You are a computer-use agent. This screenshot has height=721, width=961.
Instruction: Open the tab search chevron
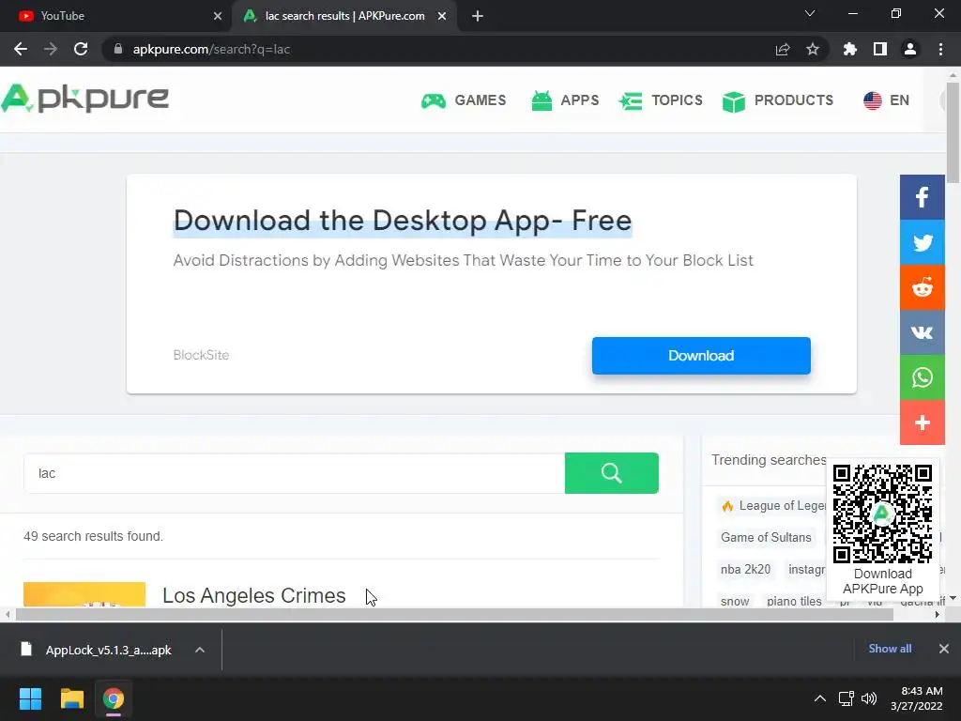810,13
